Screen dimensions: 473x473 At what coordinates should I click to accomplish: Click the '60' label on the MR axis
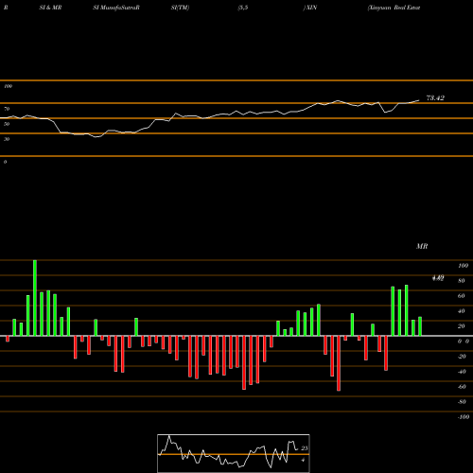(461, 296)
